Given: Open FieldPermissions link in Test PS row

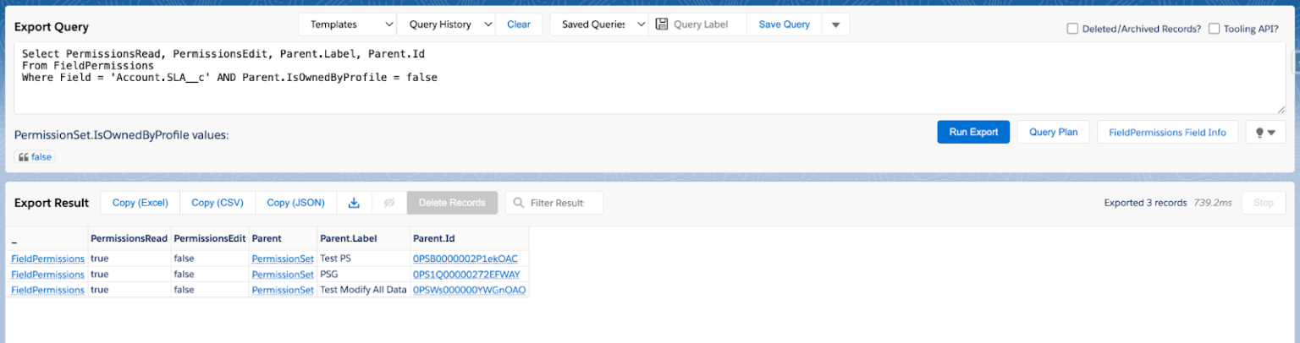Looking at the screenshot, I should click(47, 259).
